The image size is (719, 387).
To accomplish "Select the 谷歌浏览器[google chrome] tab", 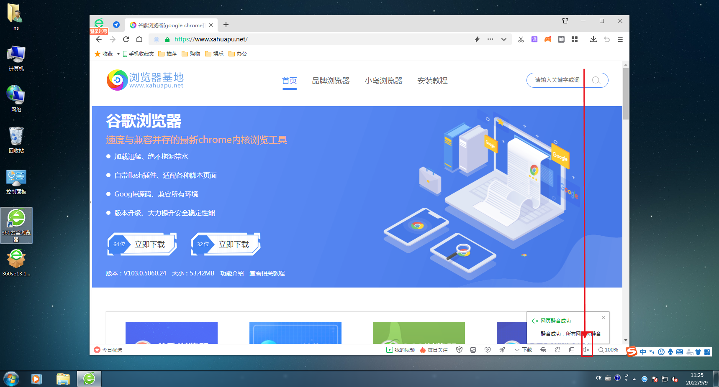I will coord(171,25).
